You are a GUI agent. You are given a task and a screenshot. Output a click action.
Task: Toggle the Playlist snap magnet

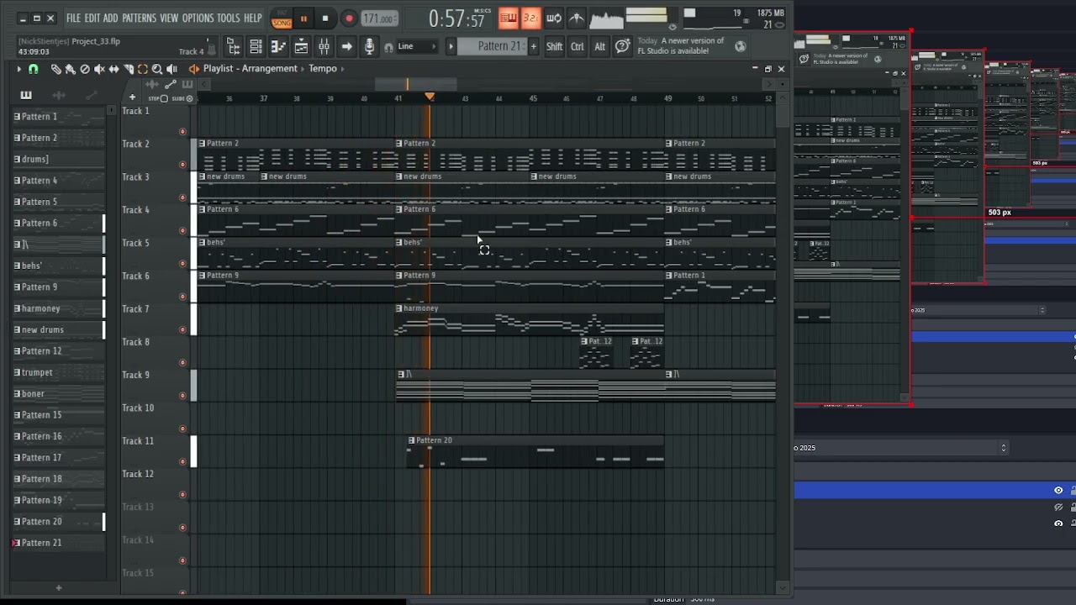(x=33, y=69)
